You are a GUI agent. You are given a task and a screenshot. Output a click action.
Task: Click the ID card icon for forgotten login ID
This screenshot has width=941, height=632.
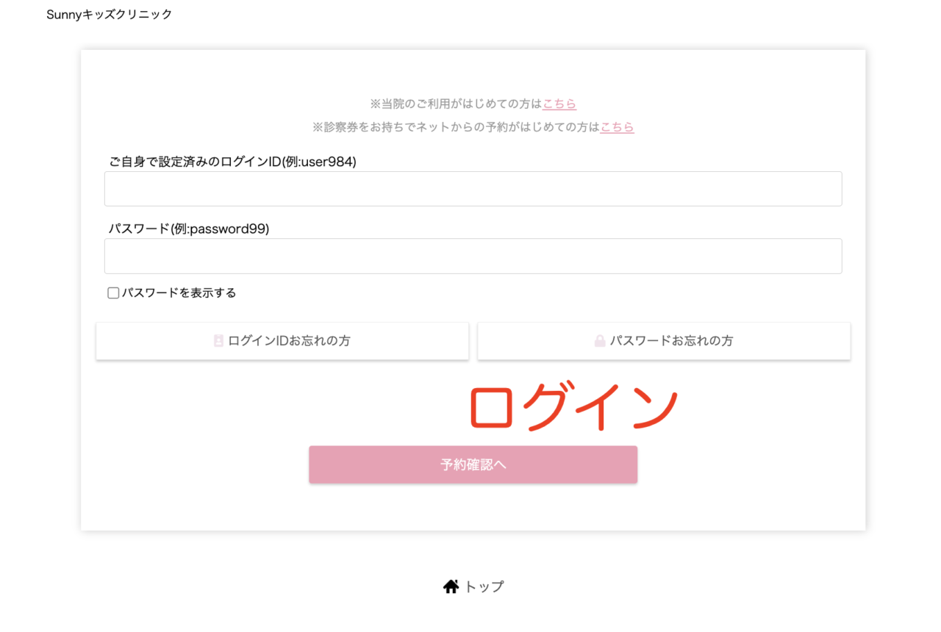pos(218,341)
